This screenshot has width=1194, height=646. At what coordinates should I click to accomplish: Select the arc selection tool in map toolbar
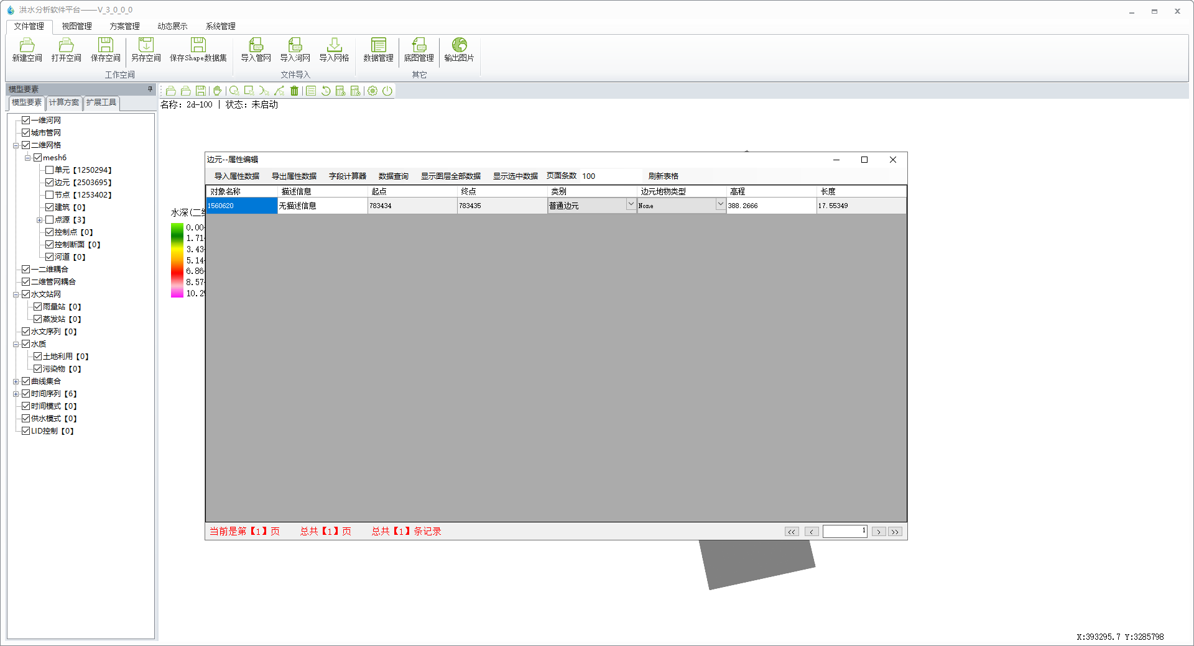click(264, 91)
